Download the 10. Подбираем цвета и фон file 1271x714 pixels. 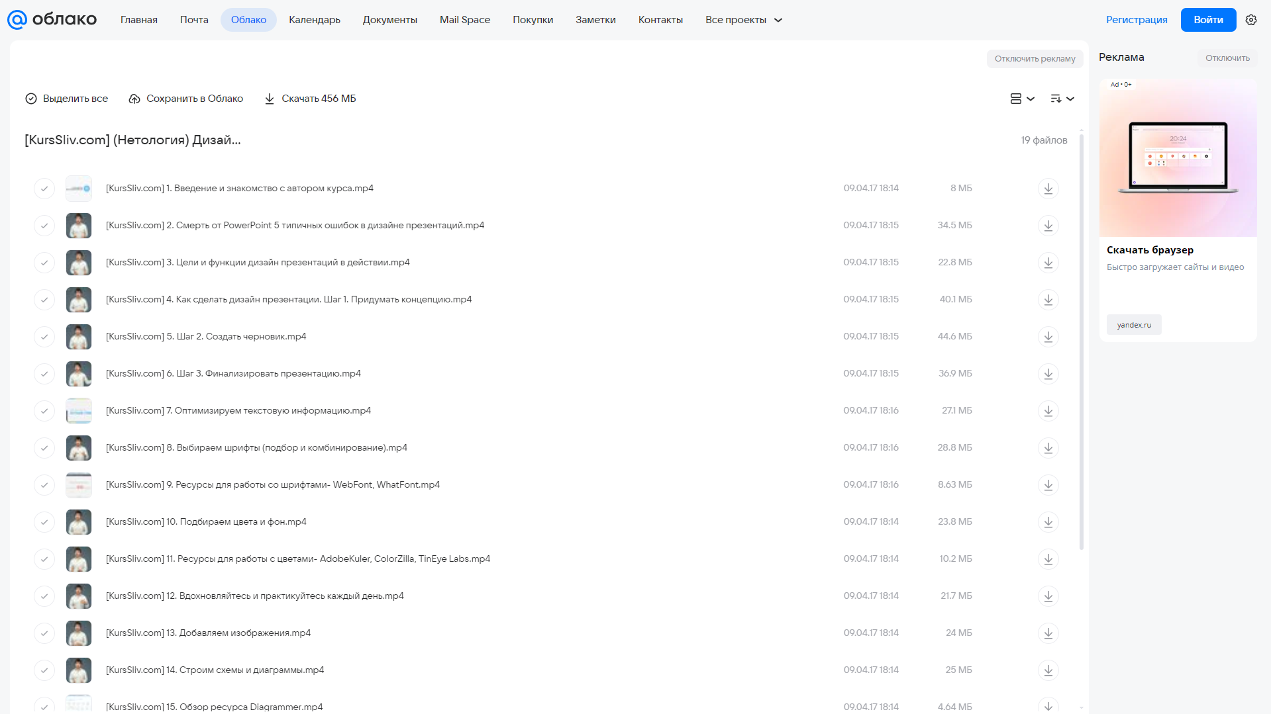point(1048,522)
